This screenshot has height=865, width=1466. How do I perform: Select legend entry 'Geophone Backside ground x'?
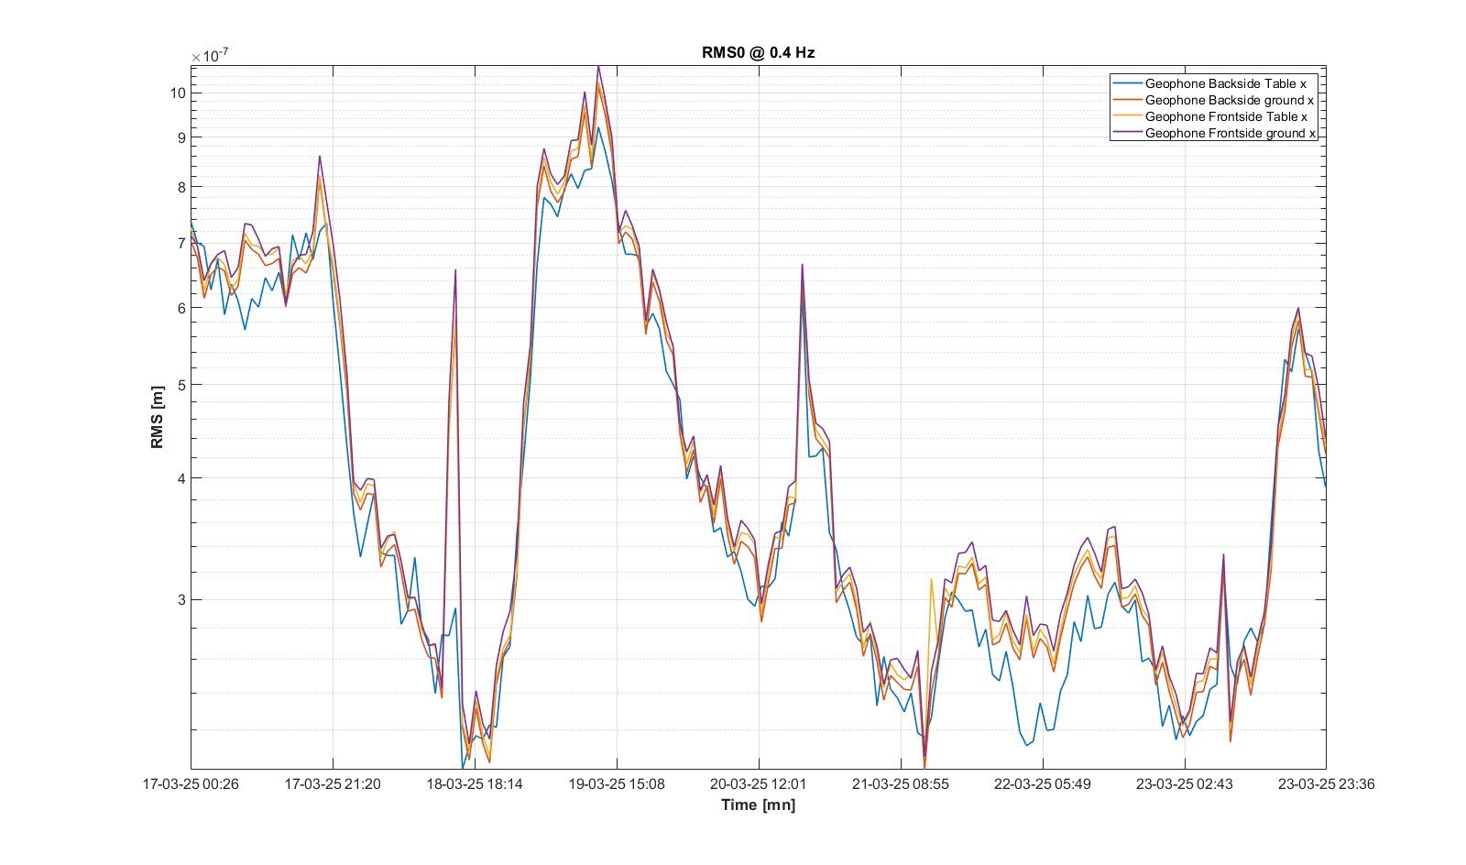[1230, 100]
